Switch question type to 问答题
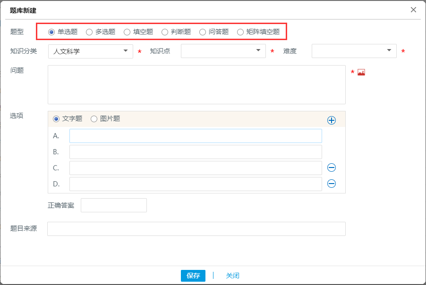 (x=203, y=32)
